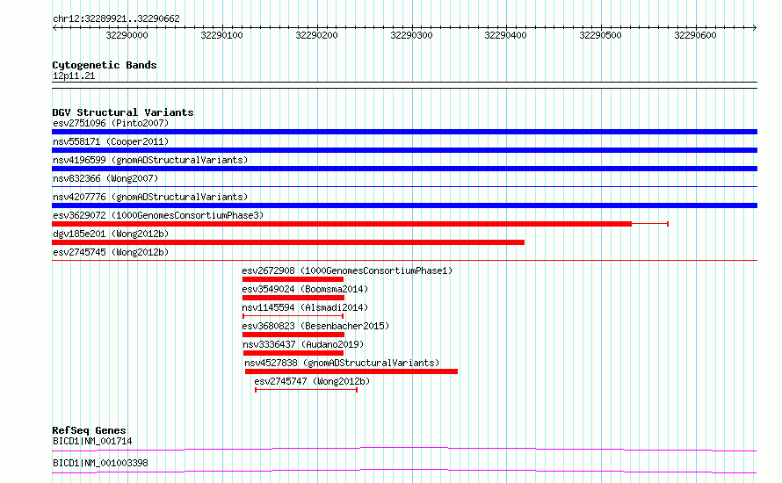
Task: Select the red bar under nsv3336437
Action: pyautogui.click(x=293, y=353)
